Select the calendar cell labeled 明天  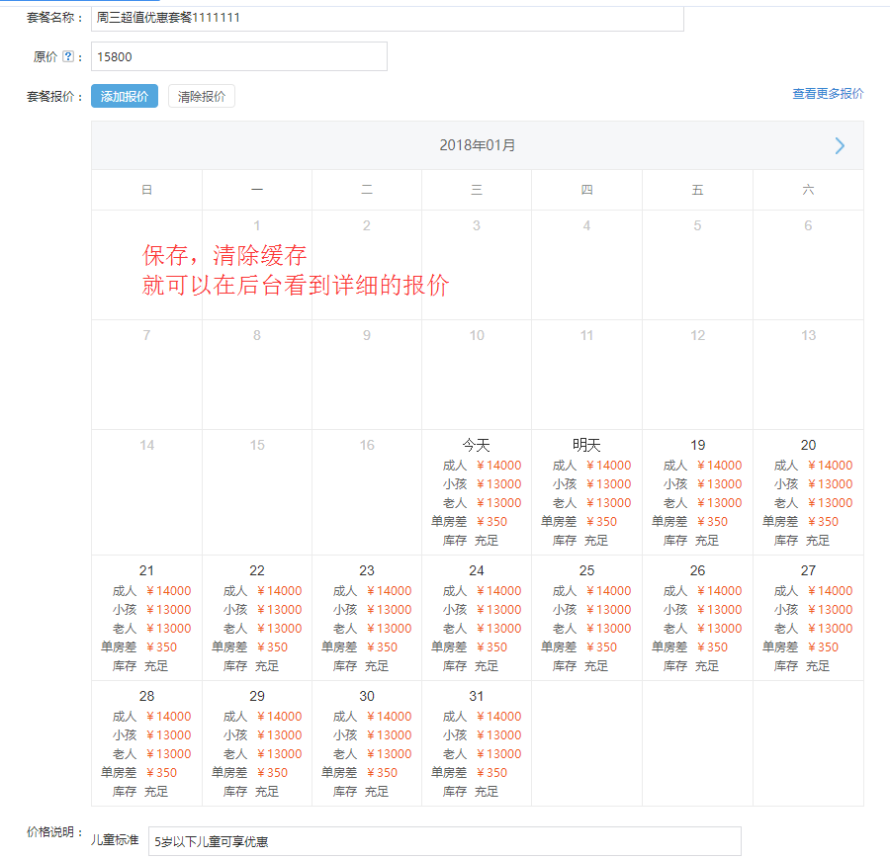[586, 445]
